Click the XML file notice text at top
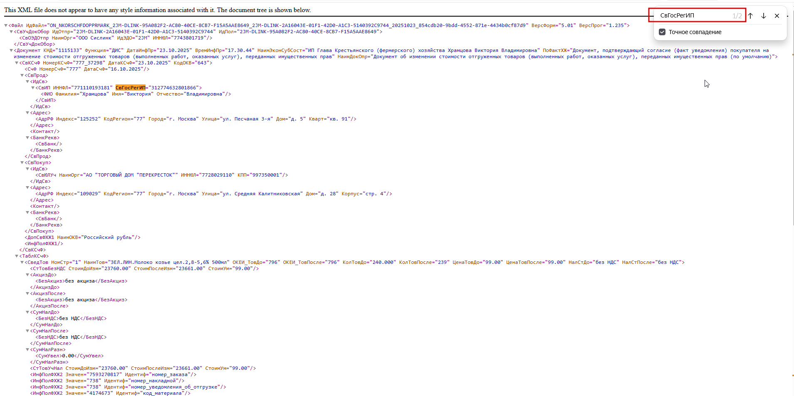794x396 pixels. point(158,10)
